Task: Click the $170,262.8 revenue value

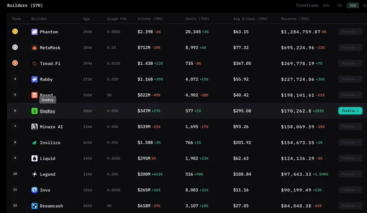Action: [x=296, y=111]
